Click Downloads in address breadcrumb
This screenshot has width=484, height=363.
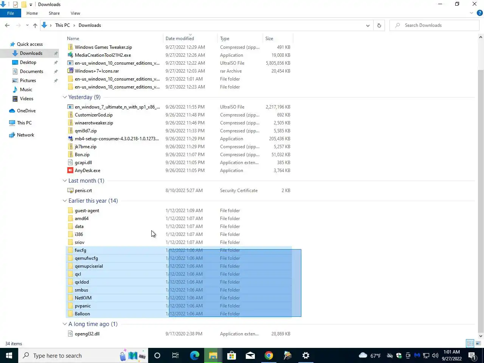coord(90,25)
